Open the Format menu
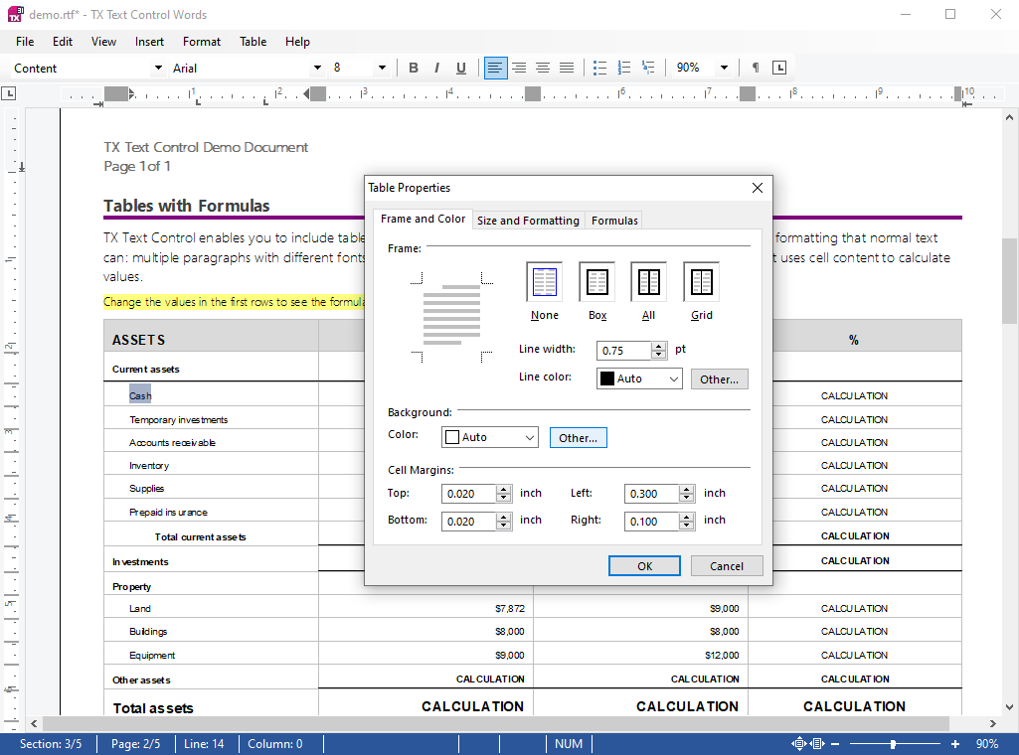 pyautogui.click(x=202, y=42)
